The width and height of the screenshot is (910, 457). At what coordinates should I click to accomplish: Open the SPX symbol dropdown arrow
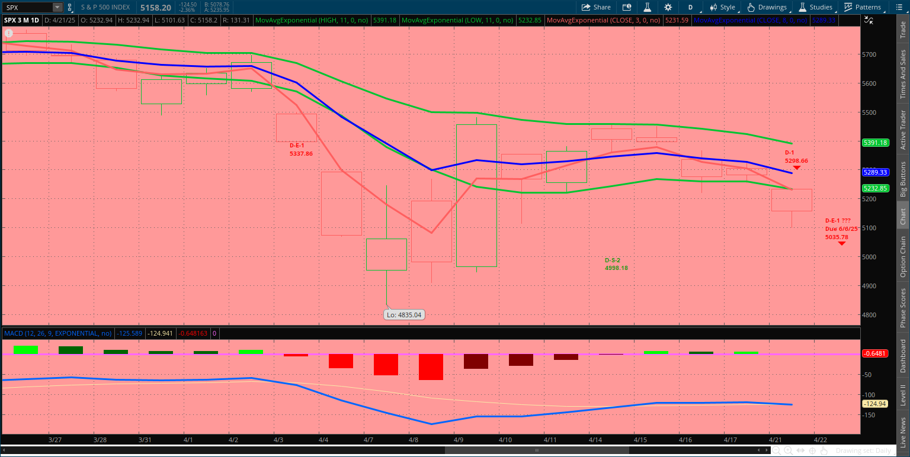click(x=57, y=7)
